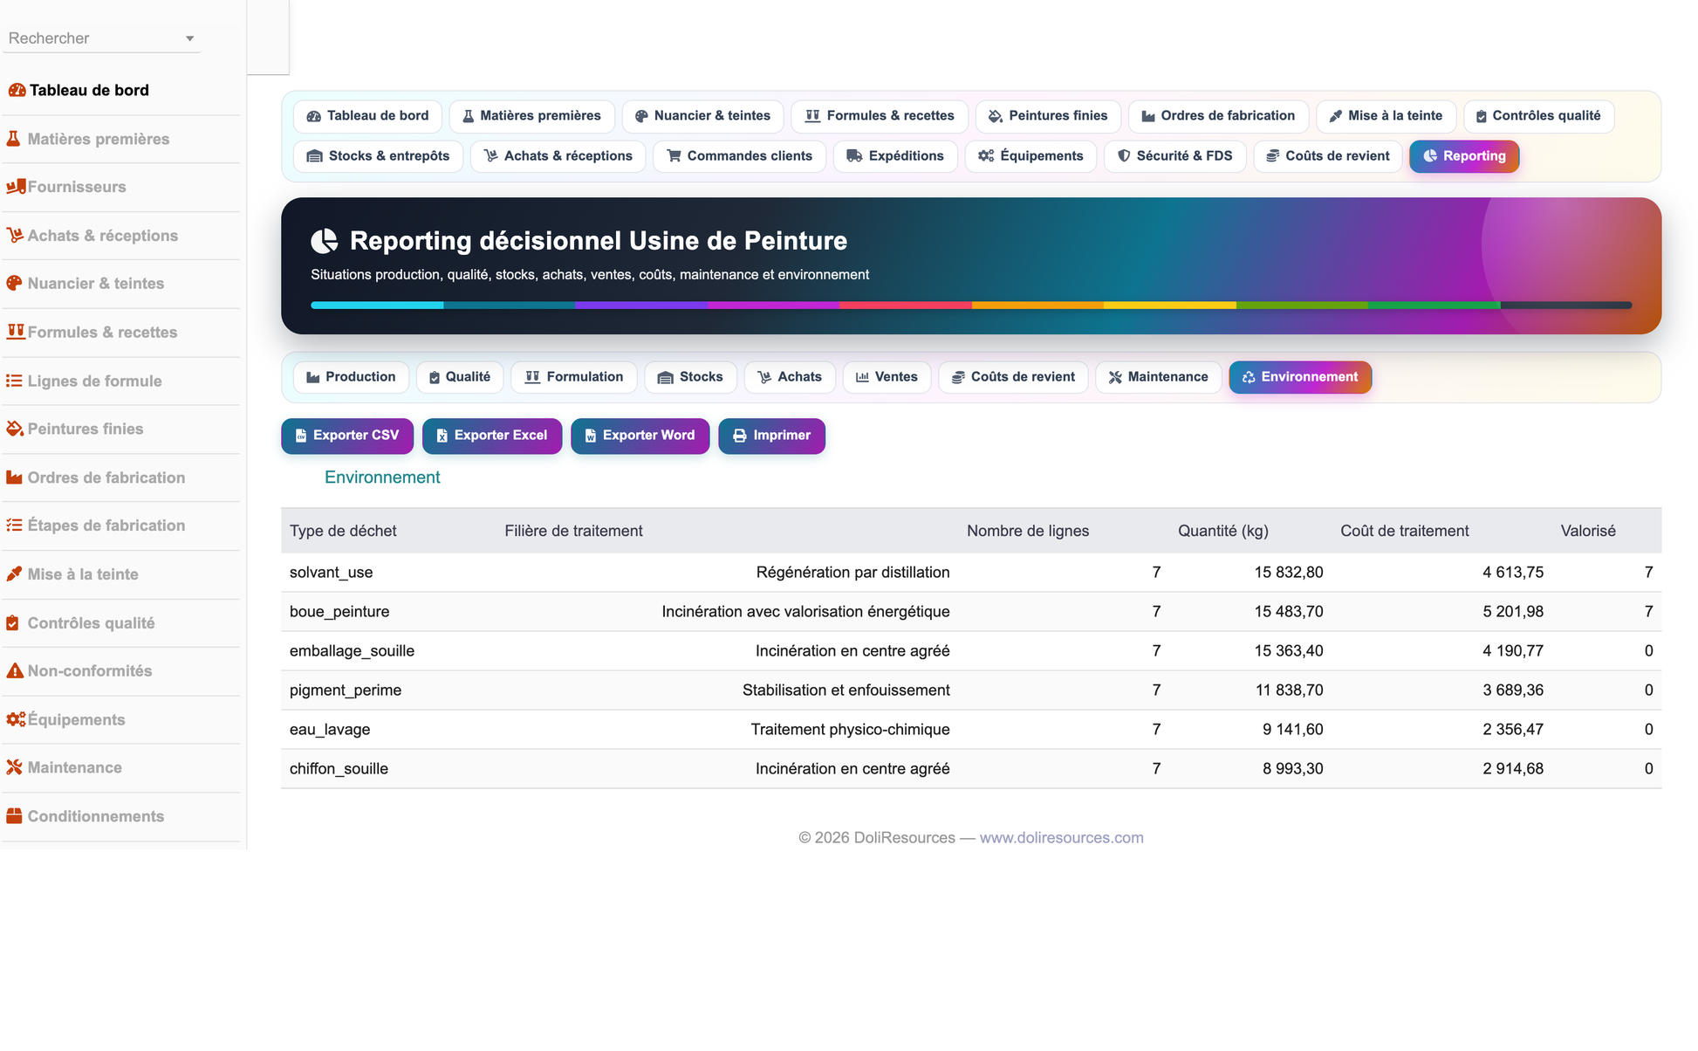This screenshot has height=1051, width=1698.
Task: Click the eau_lavage cell
Action: (330, 730)
